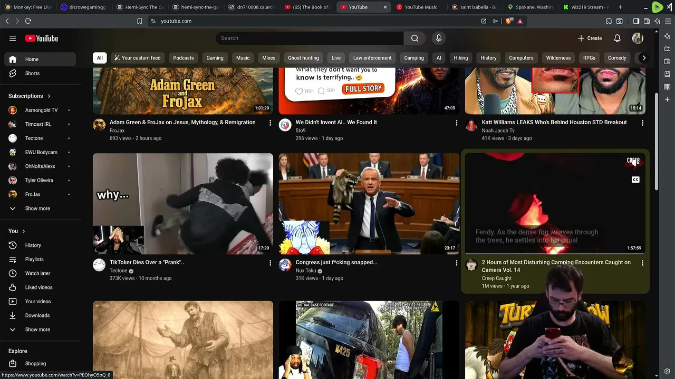Viewport: 675px width, 379px height.
Task: Select the Comedy filter chip
Action: (x=617, y=58)
